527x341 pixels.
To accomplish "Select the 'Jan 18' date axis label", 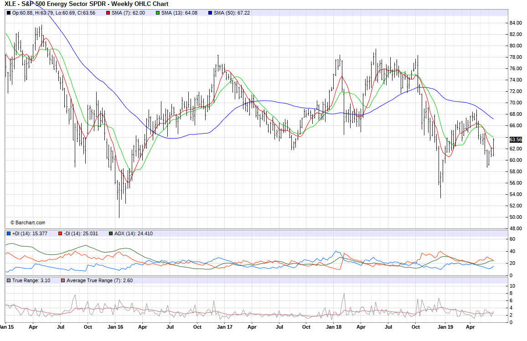I will click(334, 327).
